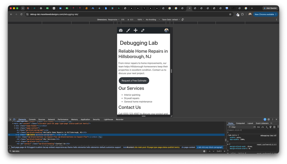Click main#content breadcrumb item
Image resolution: width=287 pixels, height=164 pixels.
point(151,147)
